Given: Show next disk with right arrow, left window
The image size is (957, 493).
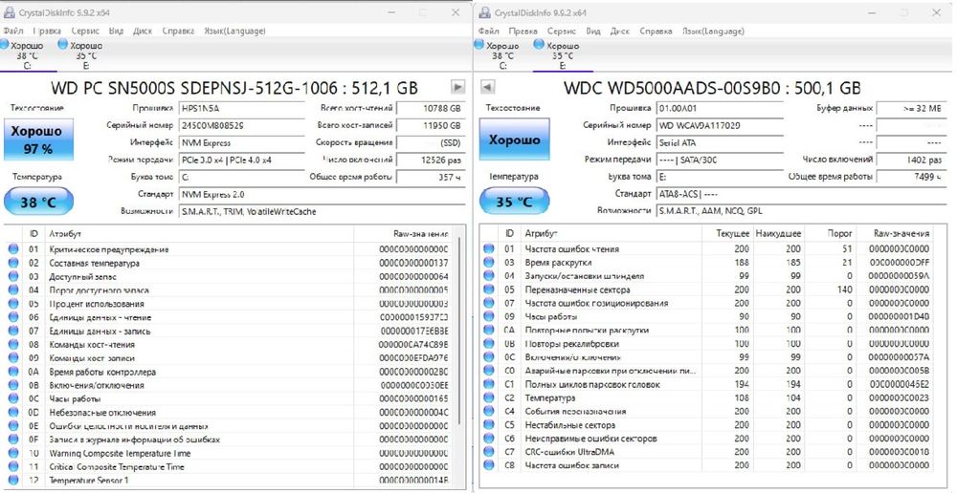Looking at the screenshot, I should 457,87.
